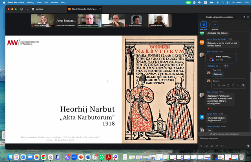Open the chat panel more options menu
This screenshot has width=251, height=162.
point(240,17)
